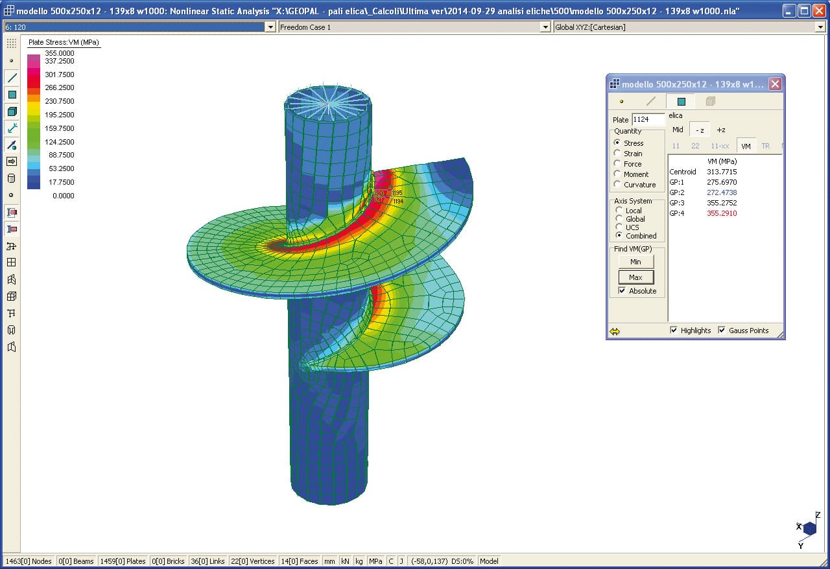Select the Strain quantity option
The height and width of the screenshot is (569, 830).
(x=617, y=154)
